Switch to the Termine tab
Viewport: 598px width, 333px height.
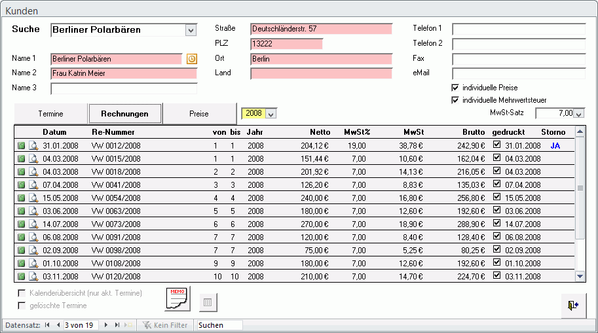point(50,114)
